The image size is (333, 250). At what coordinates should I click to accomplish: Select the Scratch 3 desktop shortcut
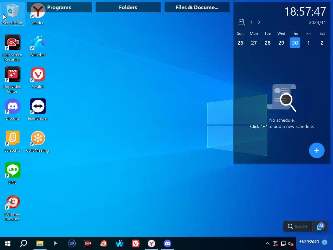point(12,142)
